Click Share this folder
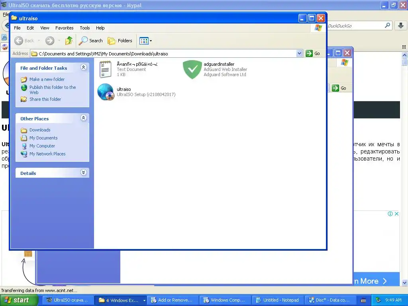Viewport: 408px width, 306px height. click(45, 99)
